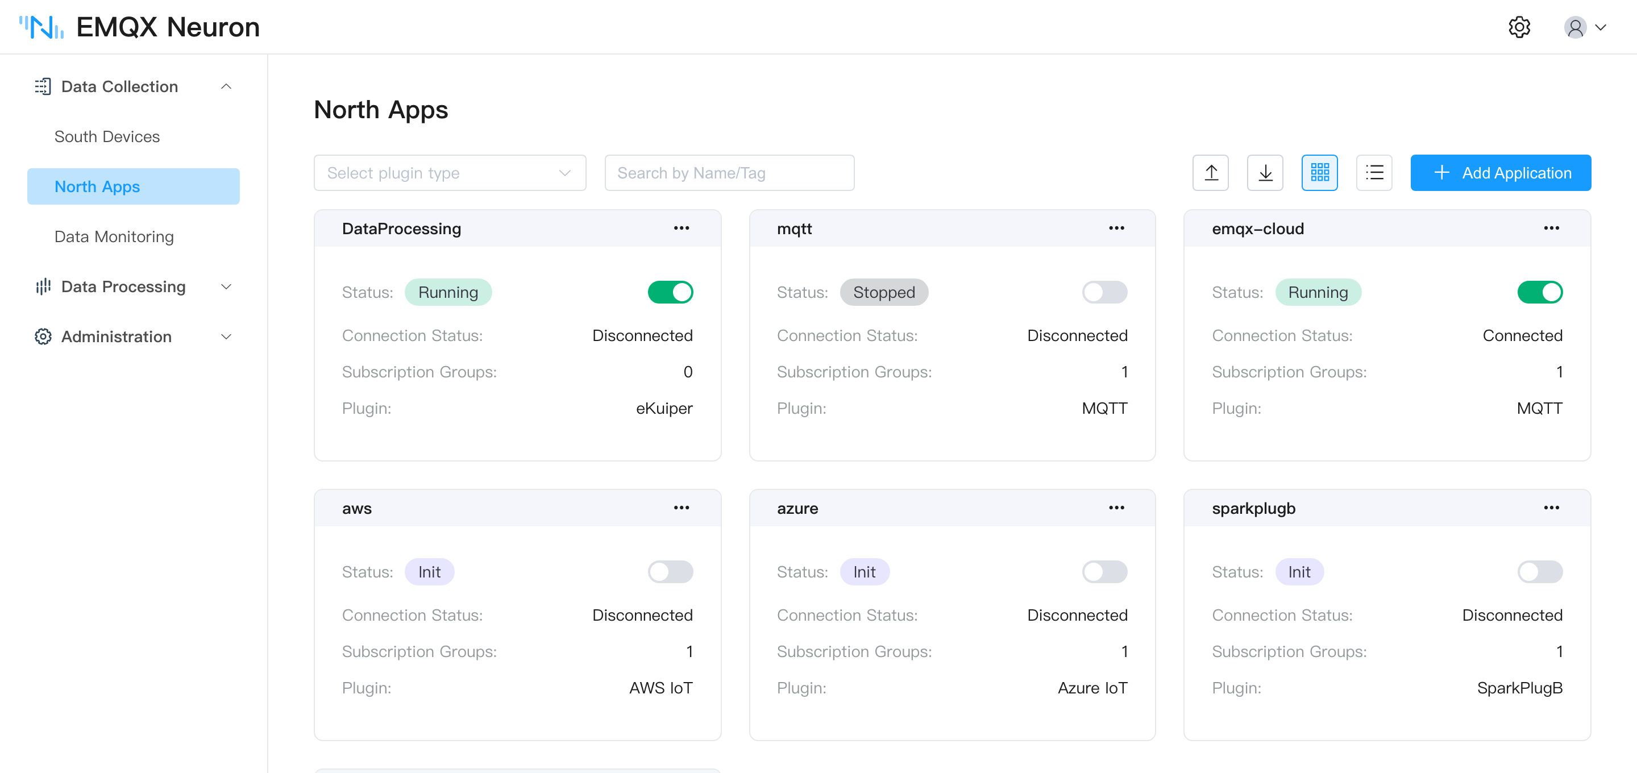Click the import (upload arrow) icon button
Image resolution: width=1637 pixels, height=773 pixels.
1211,173
